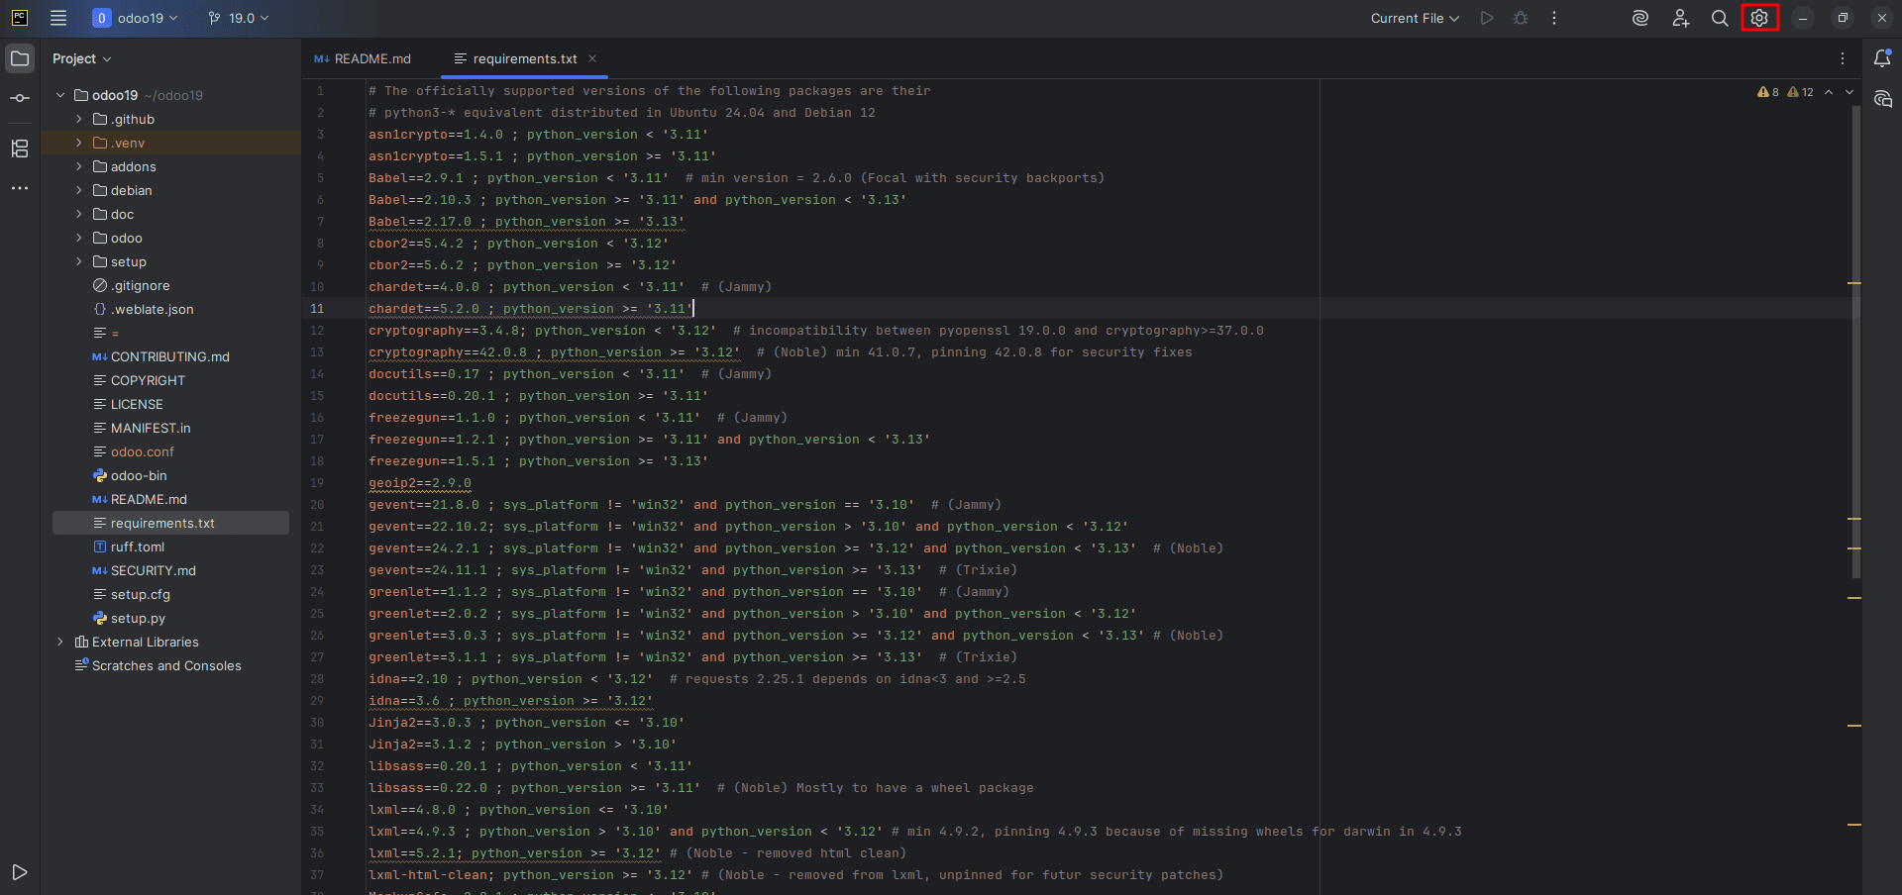
Task: Open the 19.0 git branch dropdown
Action: [239, 18]
